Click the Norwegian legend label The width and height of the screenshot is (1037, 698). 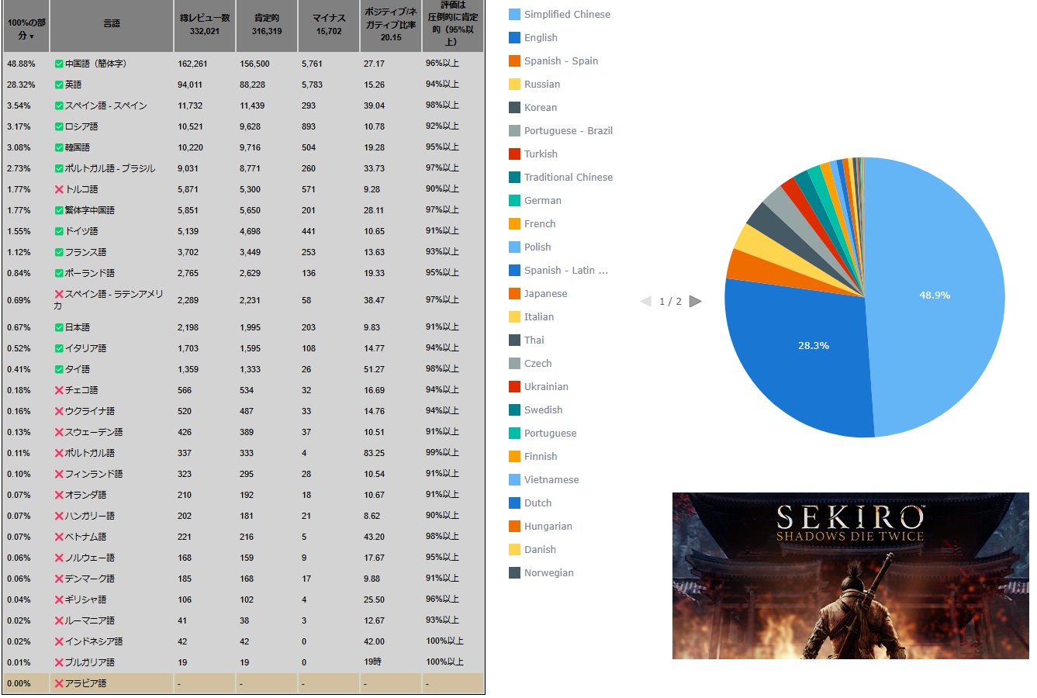click(548, 573)
